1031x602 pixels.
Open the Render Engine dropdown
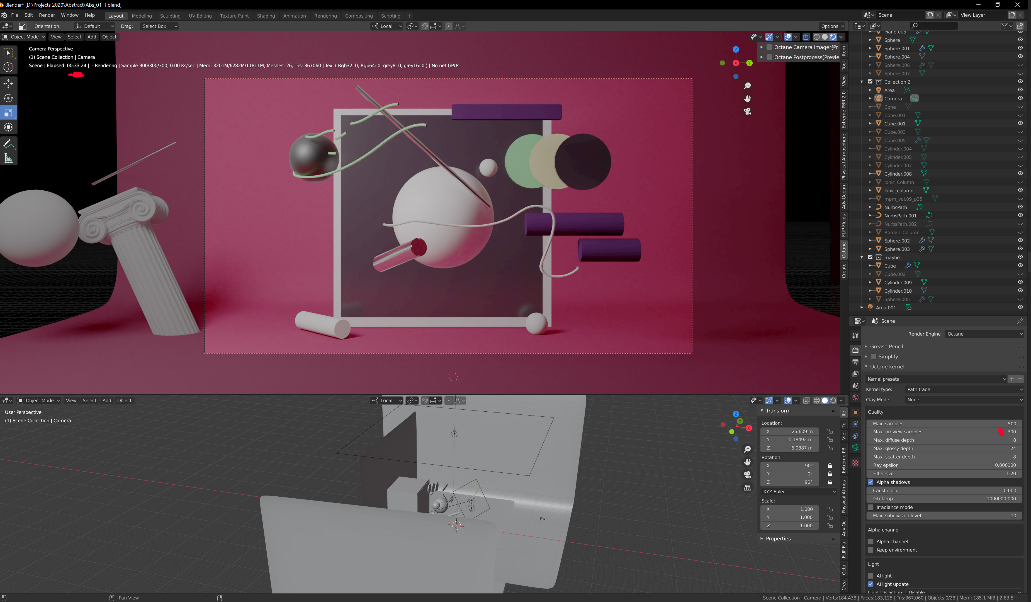click(x=984, y=334)
